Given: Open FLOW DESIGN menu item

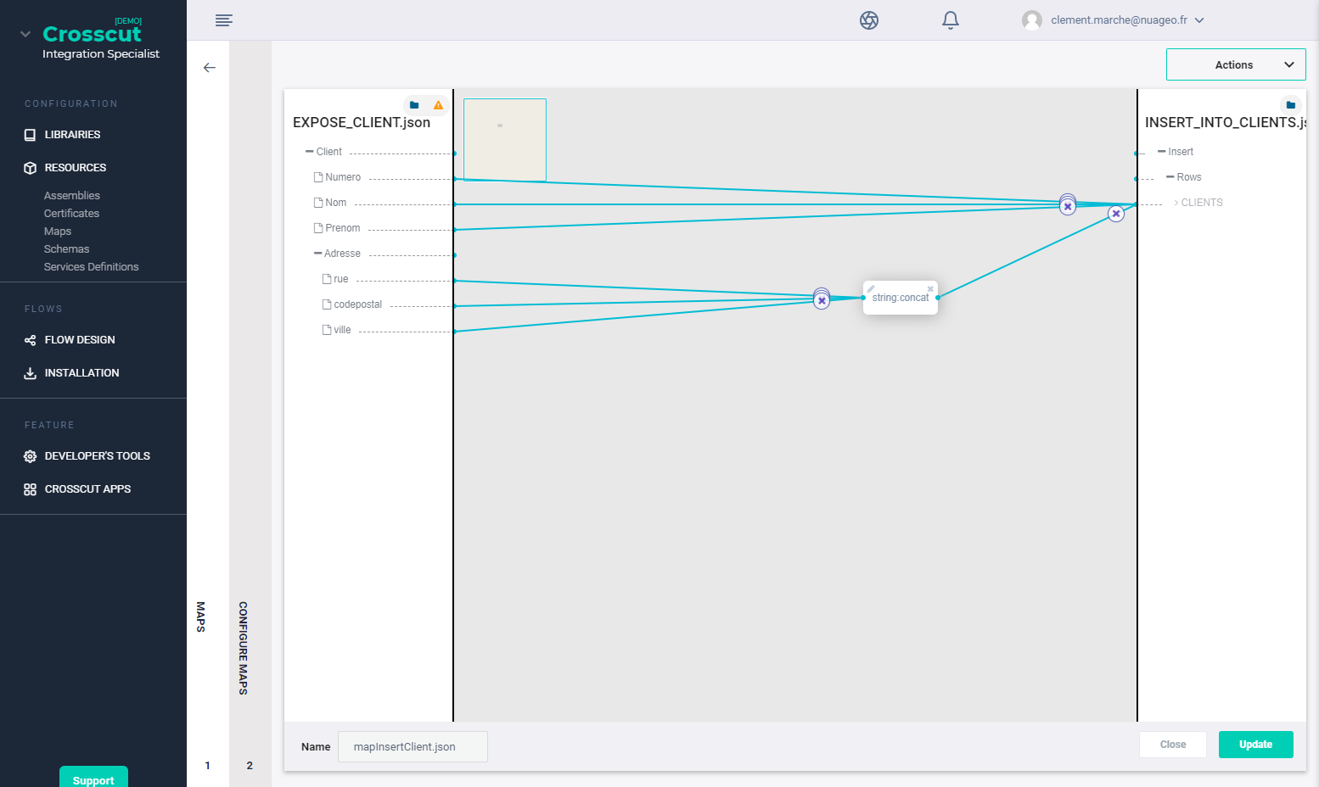Looking at the screenshot, I should (x=79, y=340).
